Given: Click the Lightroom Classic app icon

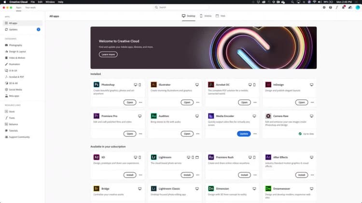Looking at the screenshot, I should coord(153,189).
